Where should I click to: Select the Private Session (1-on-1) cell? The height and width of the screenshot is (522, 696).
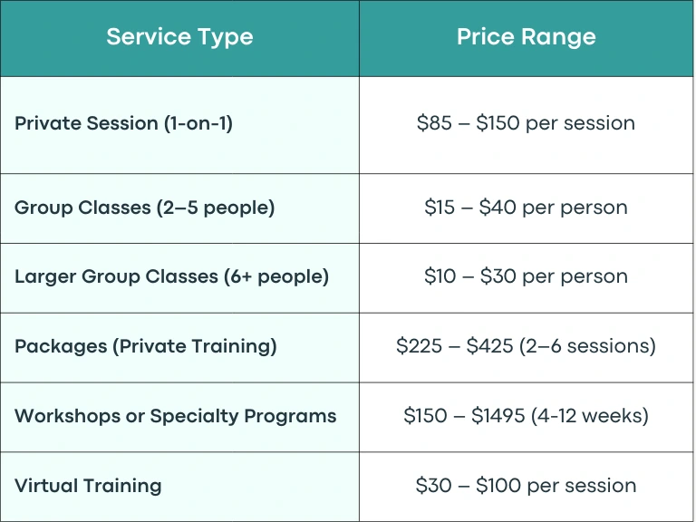click(179, 125)
